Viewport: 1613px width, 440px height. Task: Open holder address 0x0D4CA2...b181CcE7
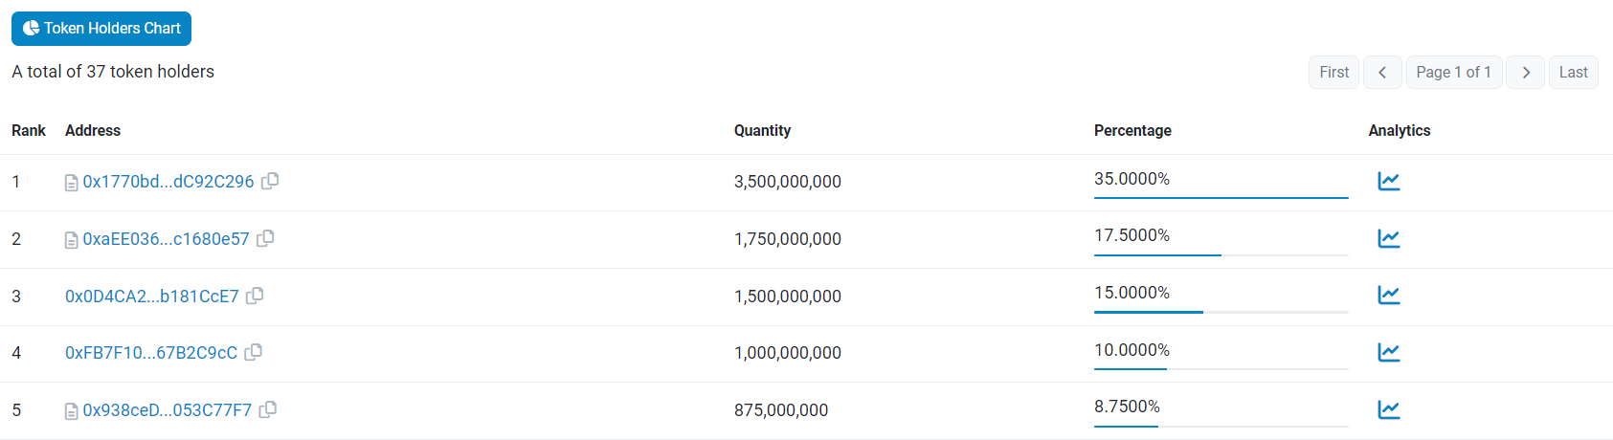coord(151,297)
